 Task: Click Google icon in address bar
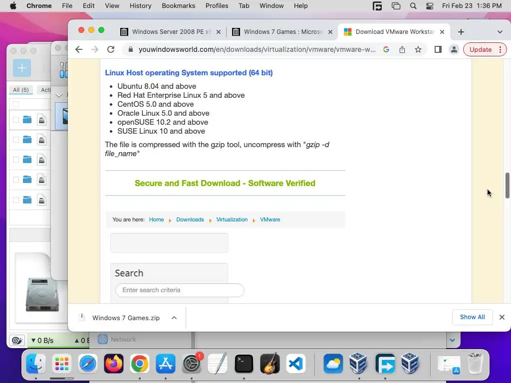coord(386,49)
